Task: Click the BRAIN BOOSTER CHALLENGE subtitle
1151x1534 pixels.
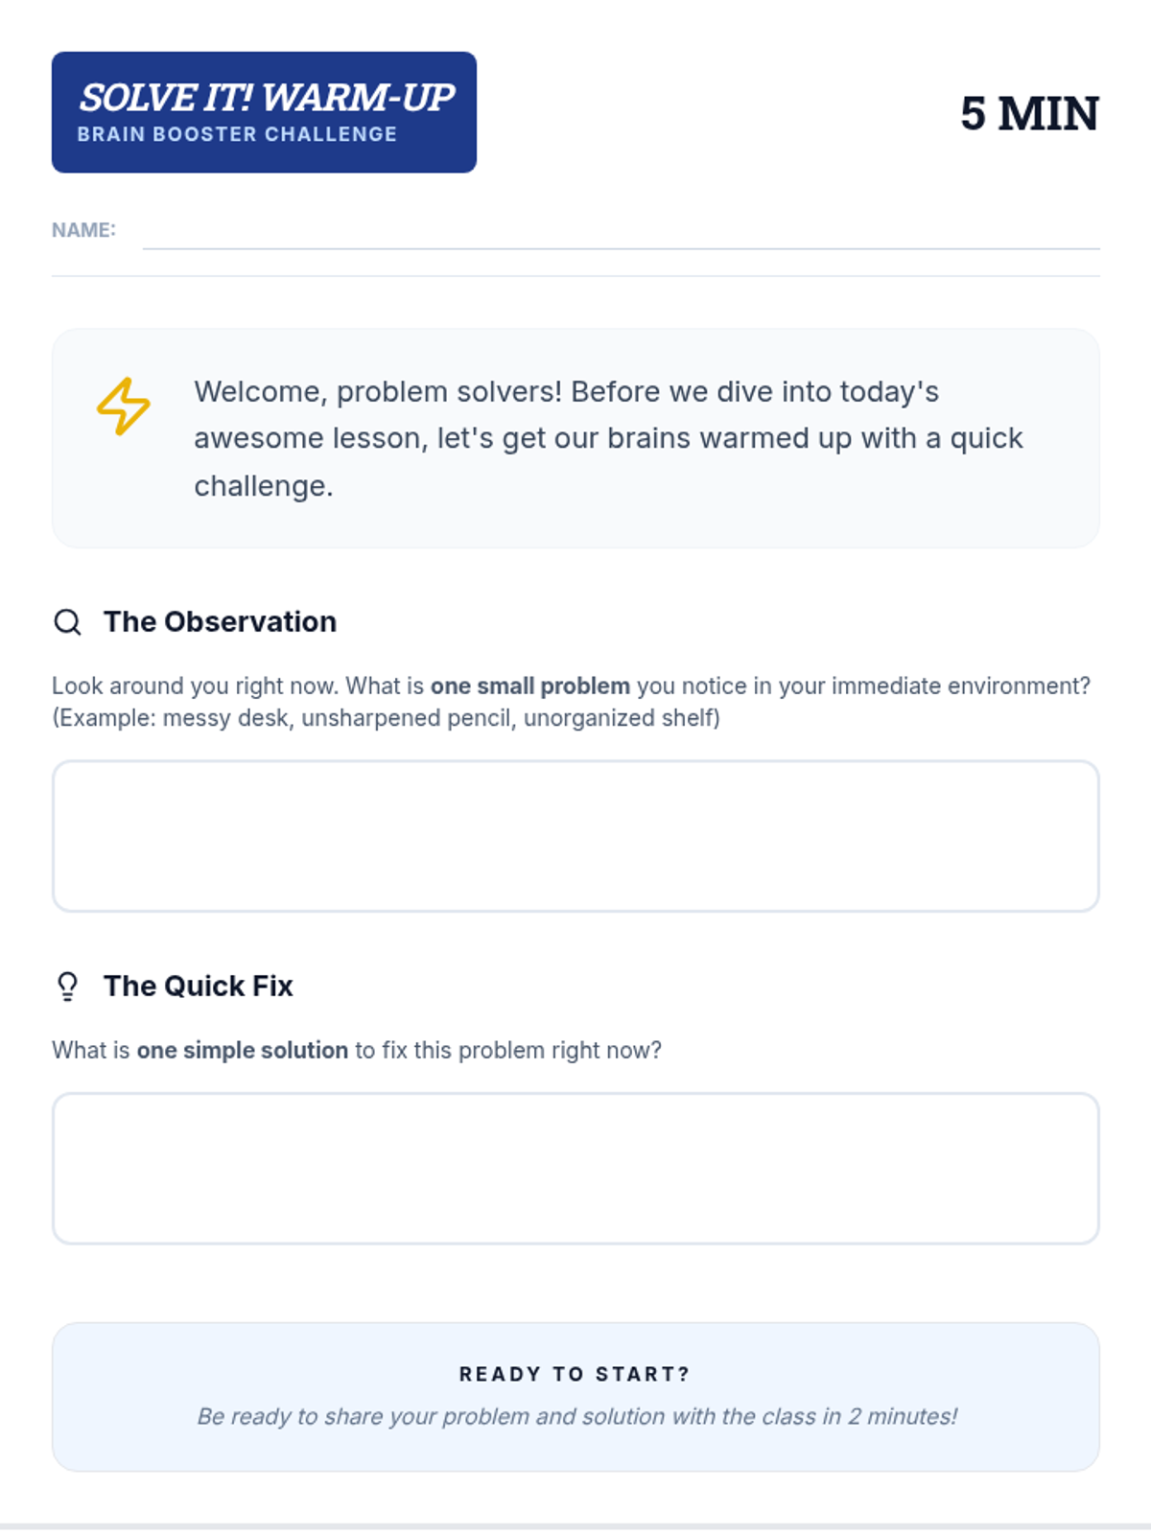Action: pyautogui.click(x=237, y=134)
